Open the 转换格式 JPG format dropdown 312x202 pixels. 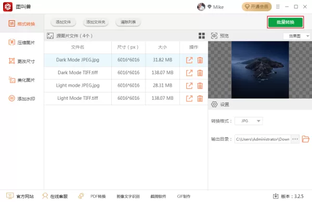[249, 121]
